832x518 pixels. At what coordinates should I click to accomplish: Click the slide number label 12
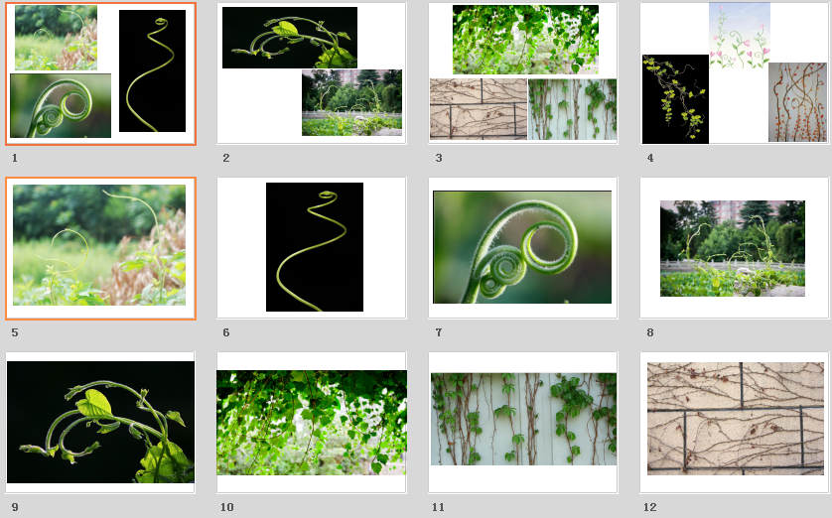[650, 507]
